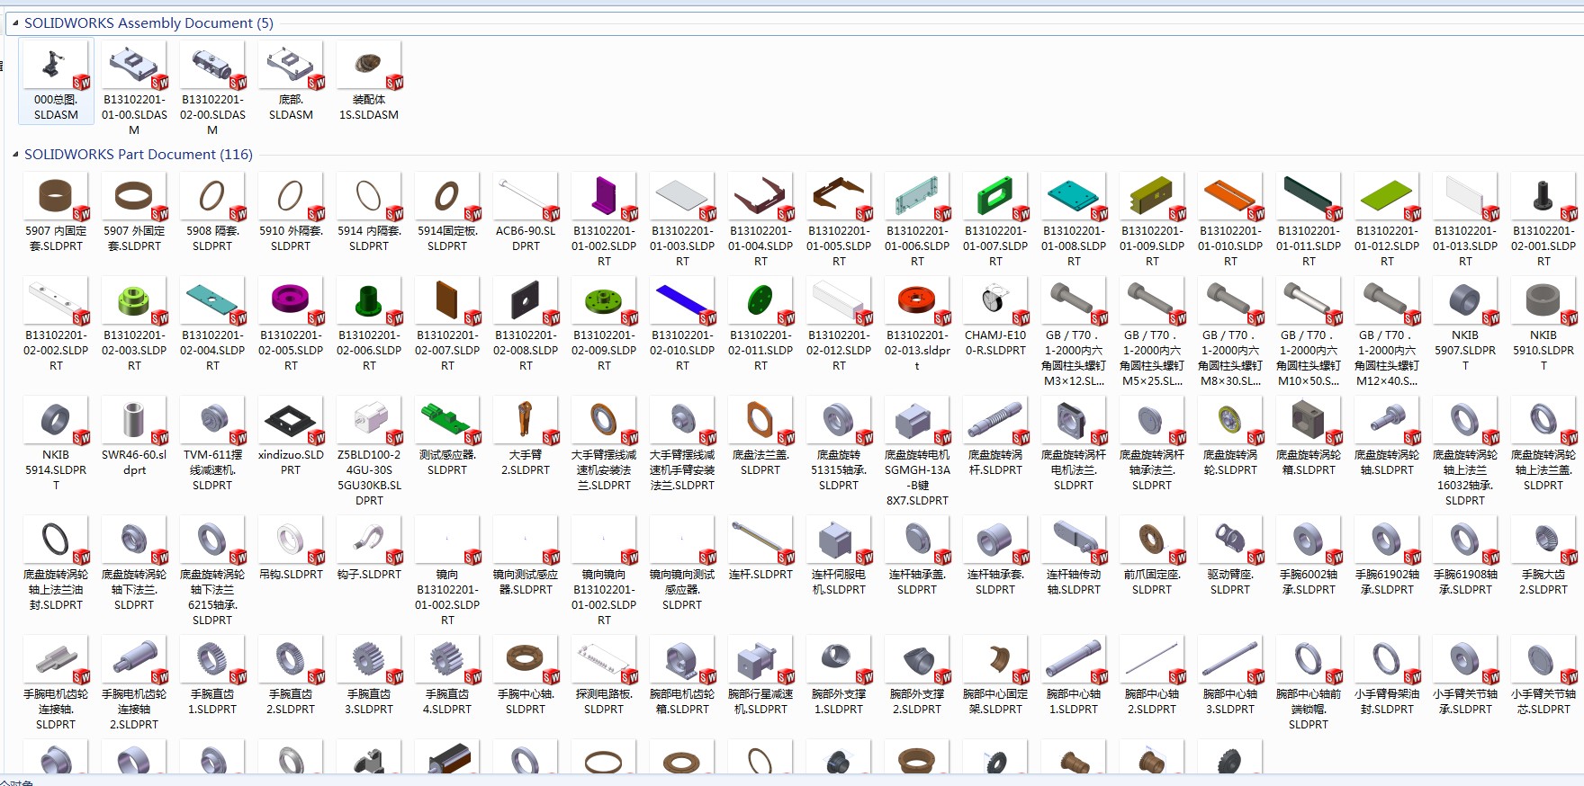The width and height of the screenshot is (1584, 786).
Task: Click the '底盘旋转涡轮轴下法兰6215轴承' file name
Action: point(212,597)
